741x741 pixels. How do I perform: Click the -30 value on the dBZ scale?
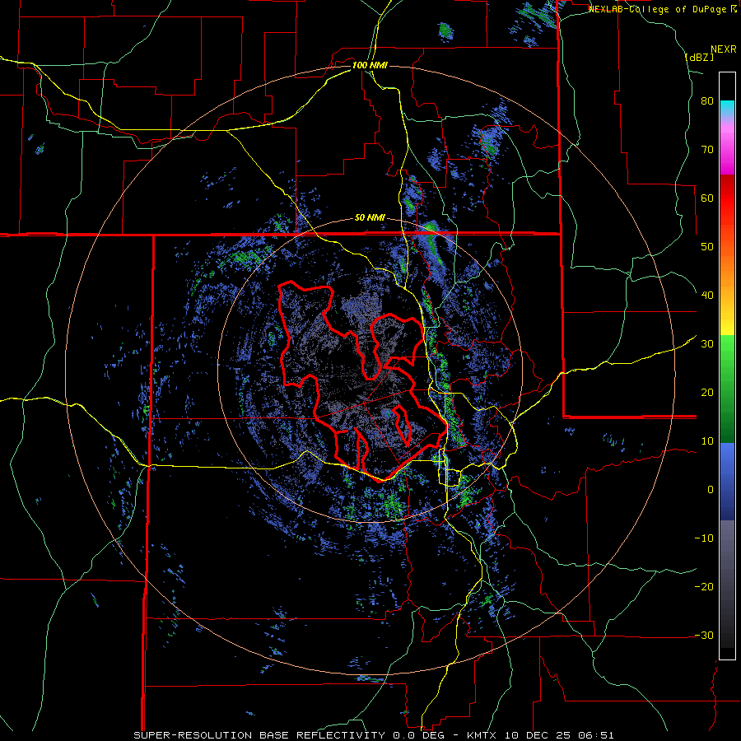(x=704, y=635)
